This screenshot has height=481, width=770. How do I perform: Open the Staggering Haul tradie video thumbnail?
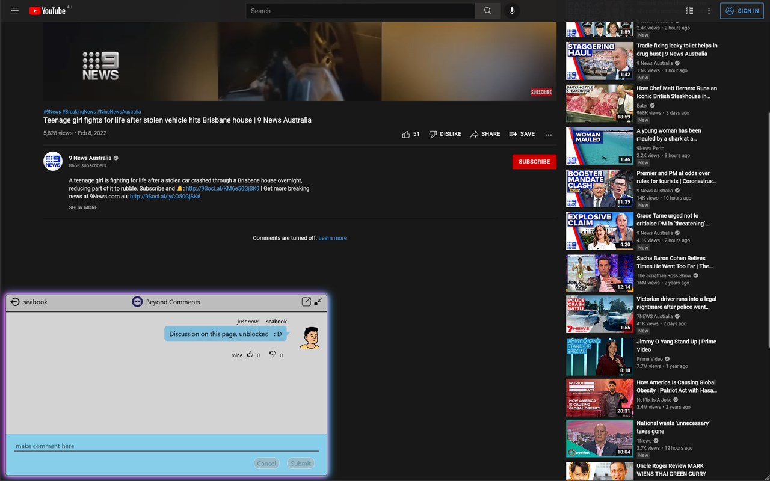[x=600, y=61]
